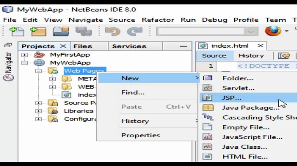Expand the WEB-INF folder node
297x166 pixels.
[x=52, y=87]
